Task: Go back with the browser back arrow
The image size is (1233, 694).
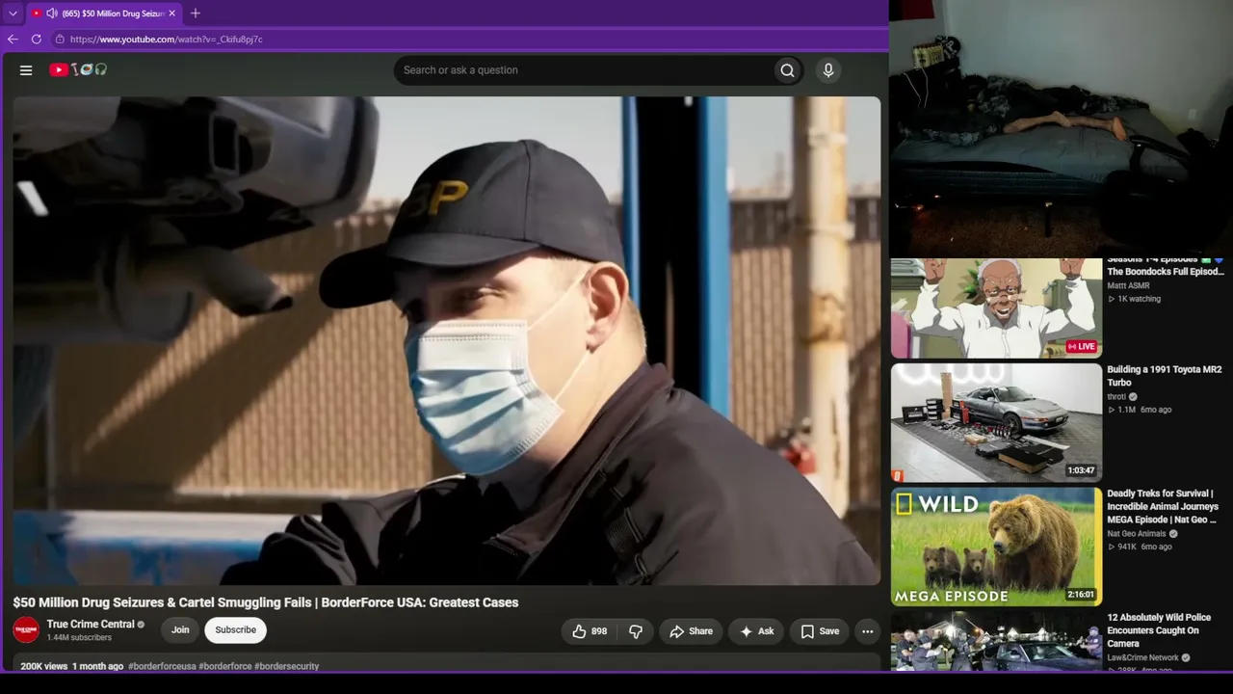Action: tap(13, 40)
